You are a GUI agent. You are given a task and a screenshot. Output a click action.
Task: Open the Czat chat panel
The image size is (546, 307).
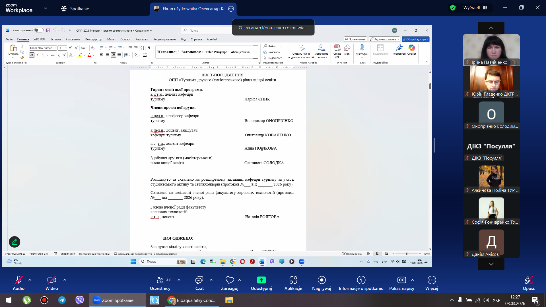[x=199, y=281]
